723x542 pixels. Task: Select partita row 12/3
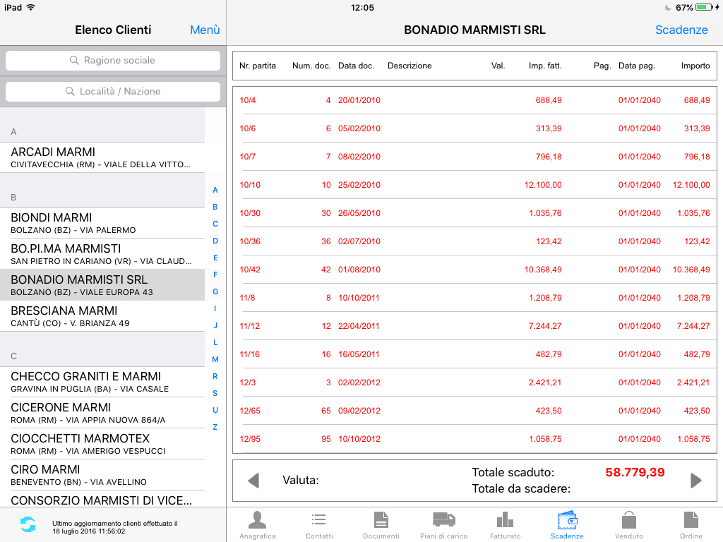pos(474,383)
